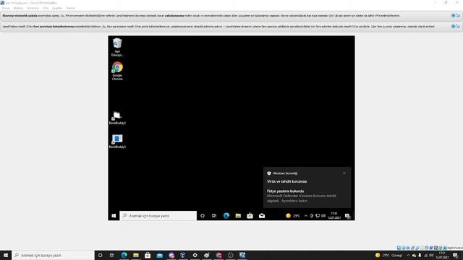This screenshot has width=463, height=260.
Task: Open Settings gear on the host taskbar
Action: click(195, 255)
